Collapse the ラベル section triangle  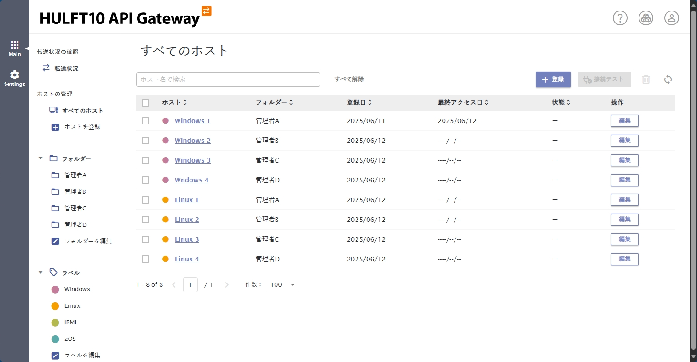click(x=40, y=272)
